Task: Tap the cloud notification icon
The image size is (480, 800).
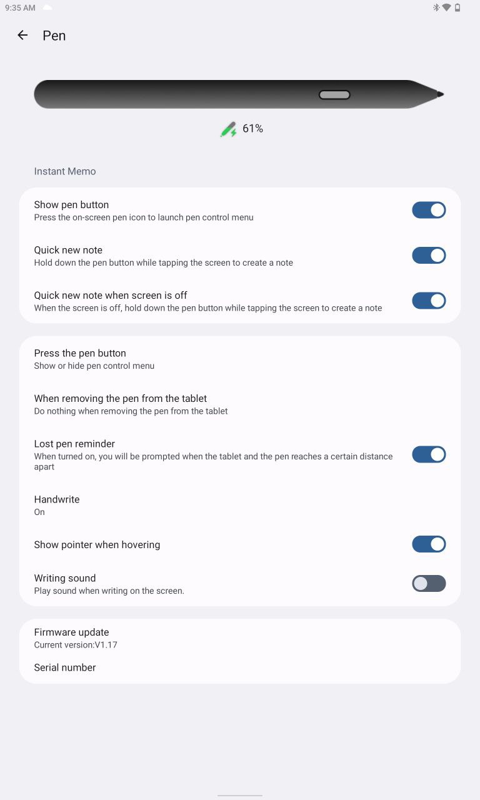Action: (x=47, y=7)
